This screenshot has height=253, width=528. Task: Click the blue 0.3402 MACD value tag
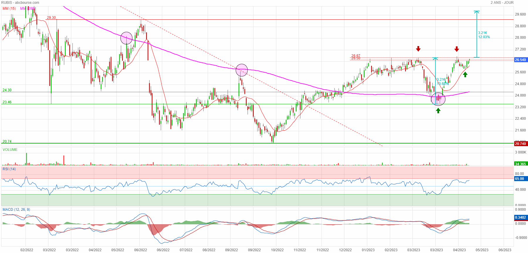pos(521,217)
